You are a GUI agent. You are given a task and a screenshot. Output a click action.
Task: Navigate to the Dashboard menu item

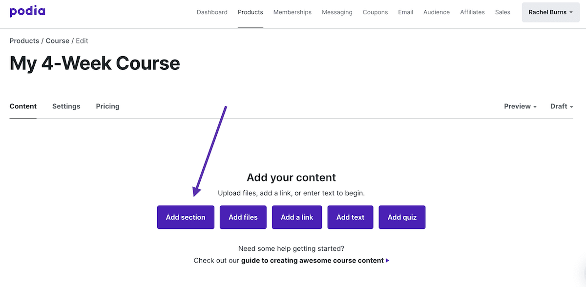point(212,12)
